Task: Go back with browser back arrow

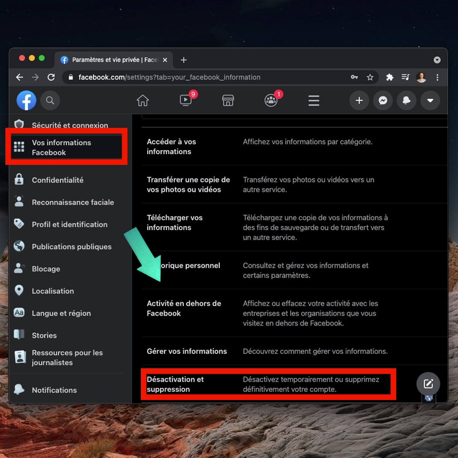Action: [19, 77]
